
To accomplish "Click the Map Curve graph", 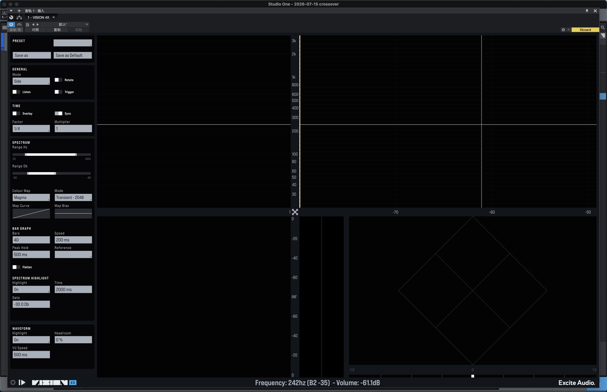I will (x=31, y=213).
